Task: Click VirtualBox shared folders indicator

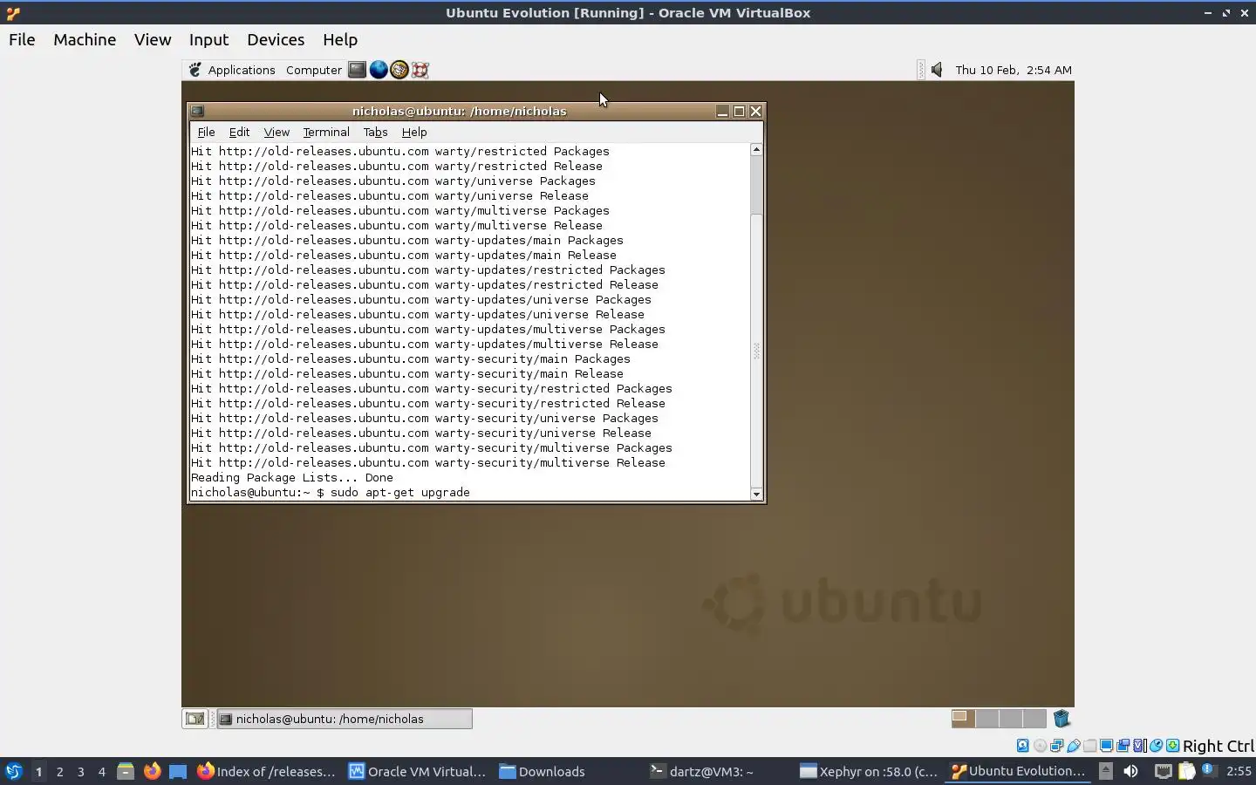Action: (1090, 746)
